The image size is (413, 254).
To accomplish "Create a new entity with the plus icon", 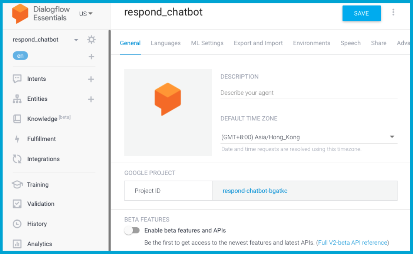I will [91, 99].
